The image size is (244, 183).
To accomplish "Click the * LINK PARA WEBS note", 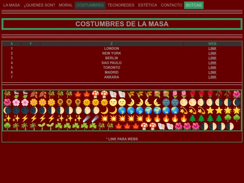I will 122,139.
